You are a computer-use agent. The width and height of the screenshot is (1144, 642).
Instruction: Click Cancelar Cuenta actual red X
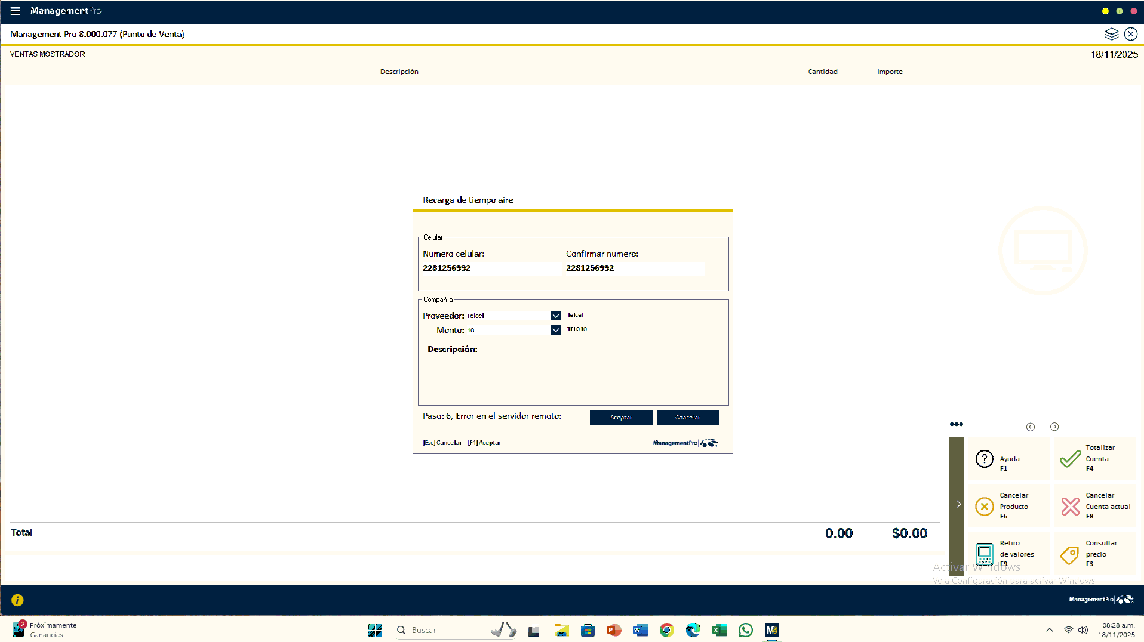coord(1070,507)
